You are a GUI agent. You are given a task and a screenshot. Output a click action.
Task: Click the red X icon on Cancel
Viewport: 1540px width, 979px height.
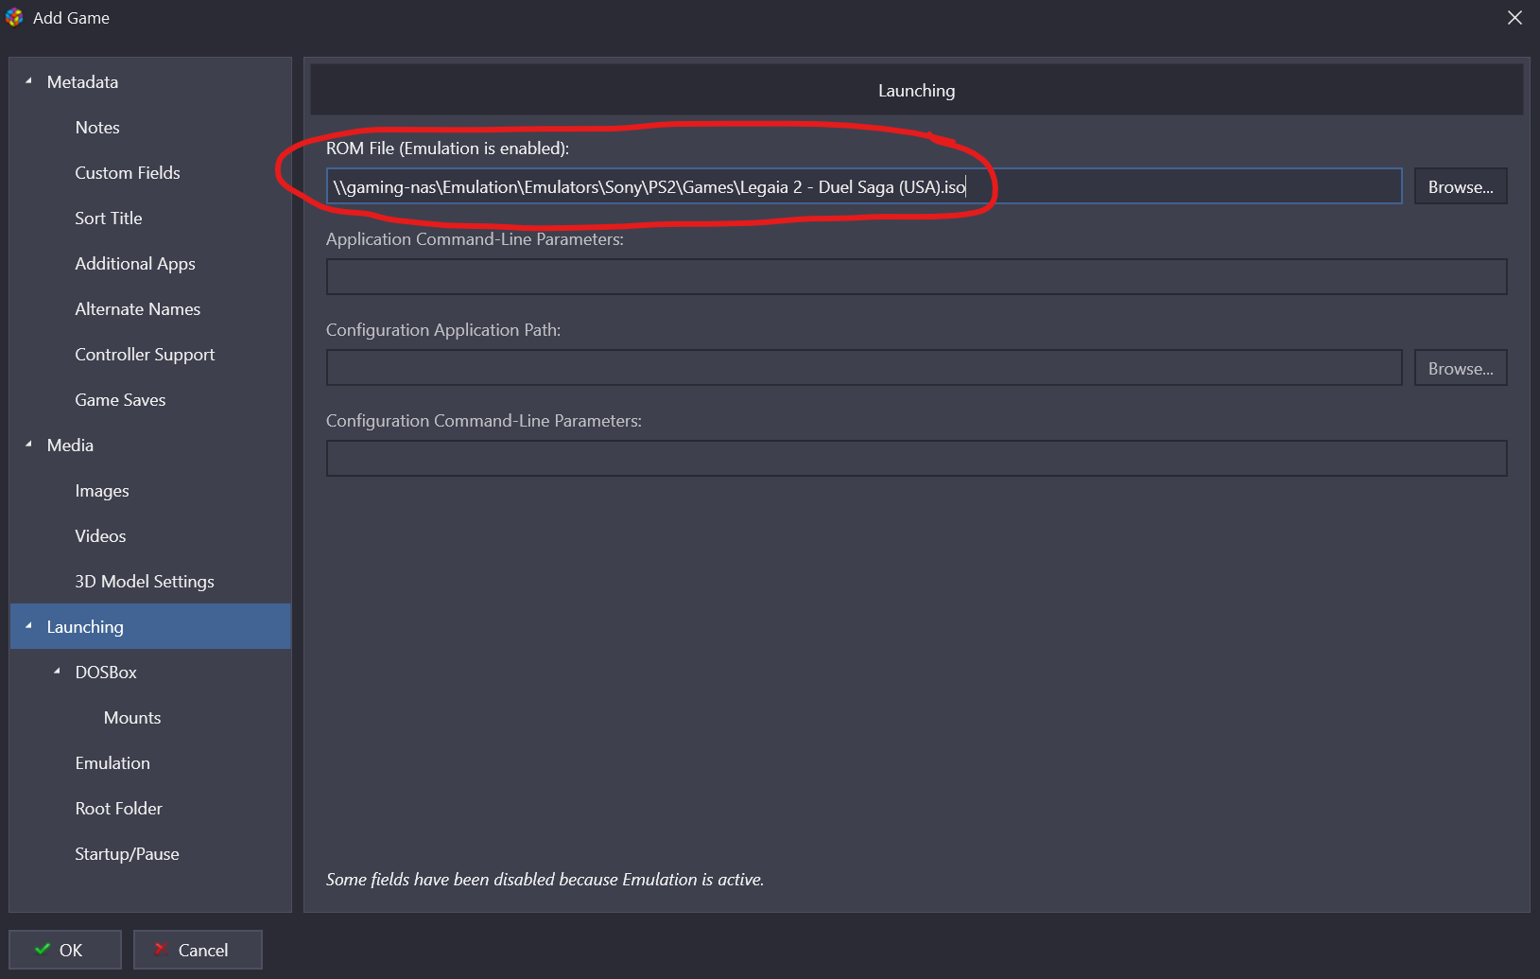pos(161,949)
